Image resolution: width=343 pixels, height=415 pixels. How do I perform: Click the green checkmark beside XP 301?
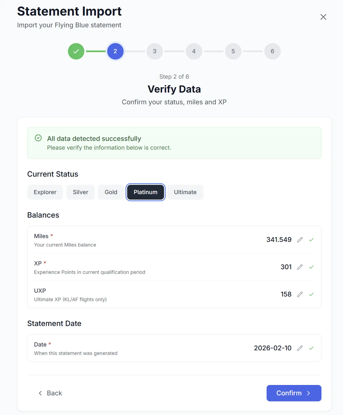pyautogui.click(x=312, y=267)
